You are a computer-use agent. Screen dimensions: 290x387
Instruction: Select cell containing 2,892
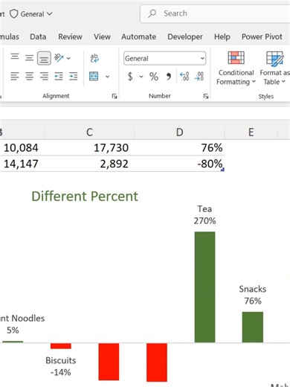point(89,164)
